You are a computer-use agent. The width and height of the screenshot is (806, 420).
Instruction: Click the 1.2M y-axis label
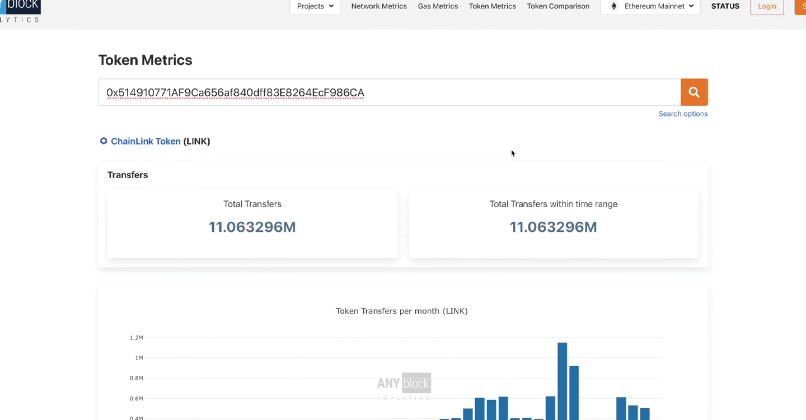(137, 338)
